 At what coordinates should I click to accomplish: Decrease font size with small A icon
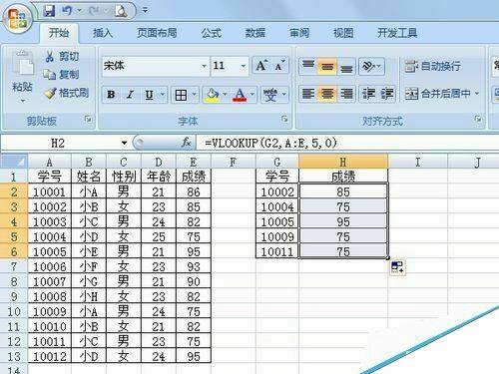pos(279,66)
